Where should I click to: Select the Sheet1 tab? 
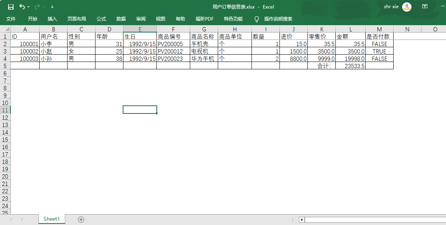pyautogui.click(x=51, y=219)
